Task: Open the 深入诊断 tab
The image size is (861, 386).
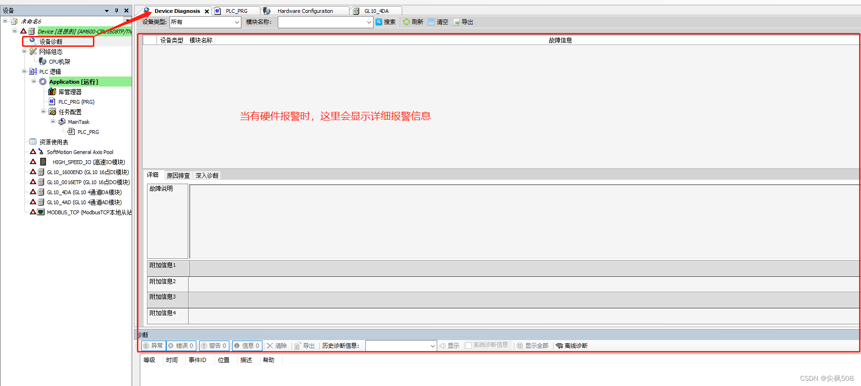Action: [207, 176]
